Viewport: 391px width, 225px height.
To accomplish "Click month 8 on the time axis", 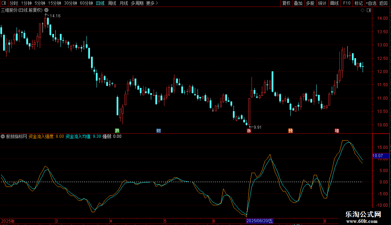I will [x=325, y=221].
